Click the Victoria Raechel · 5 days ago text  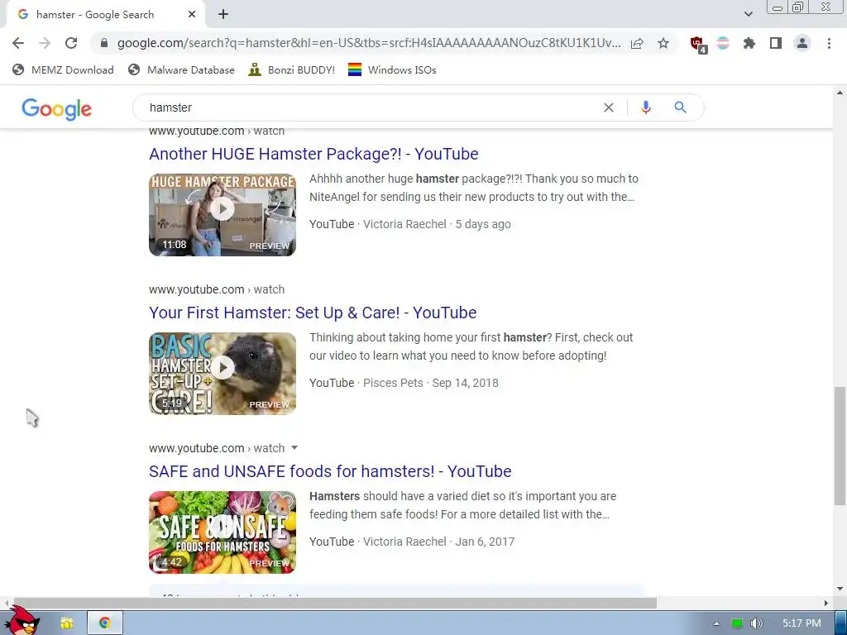point(437,224)
